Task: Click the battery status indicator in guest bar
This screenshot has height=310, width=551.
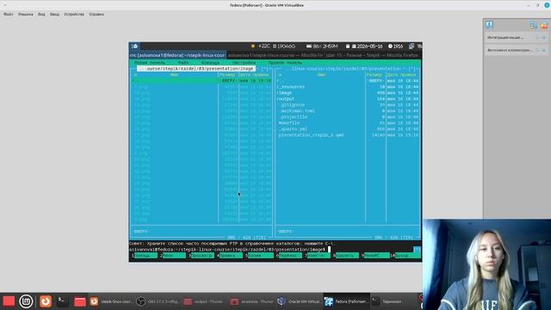Action: pyautogui.click(x=322, y=46)
